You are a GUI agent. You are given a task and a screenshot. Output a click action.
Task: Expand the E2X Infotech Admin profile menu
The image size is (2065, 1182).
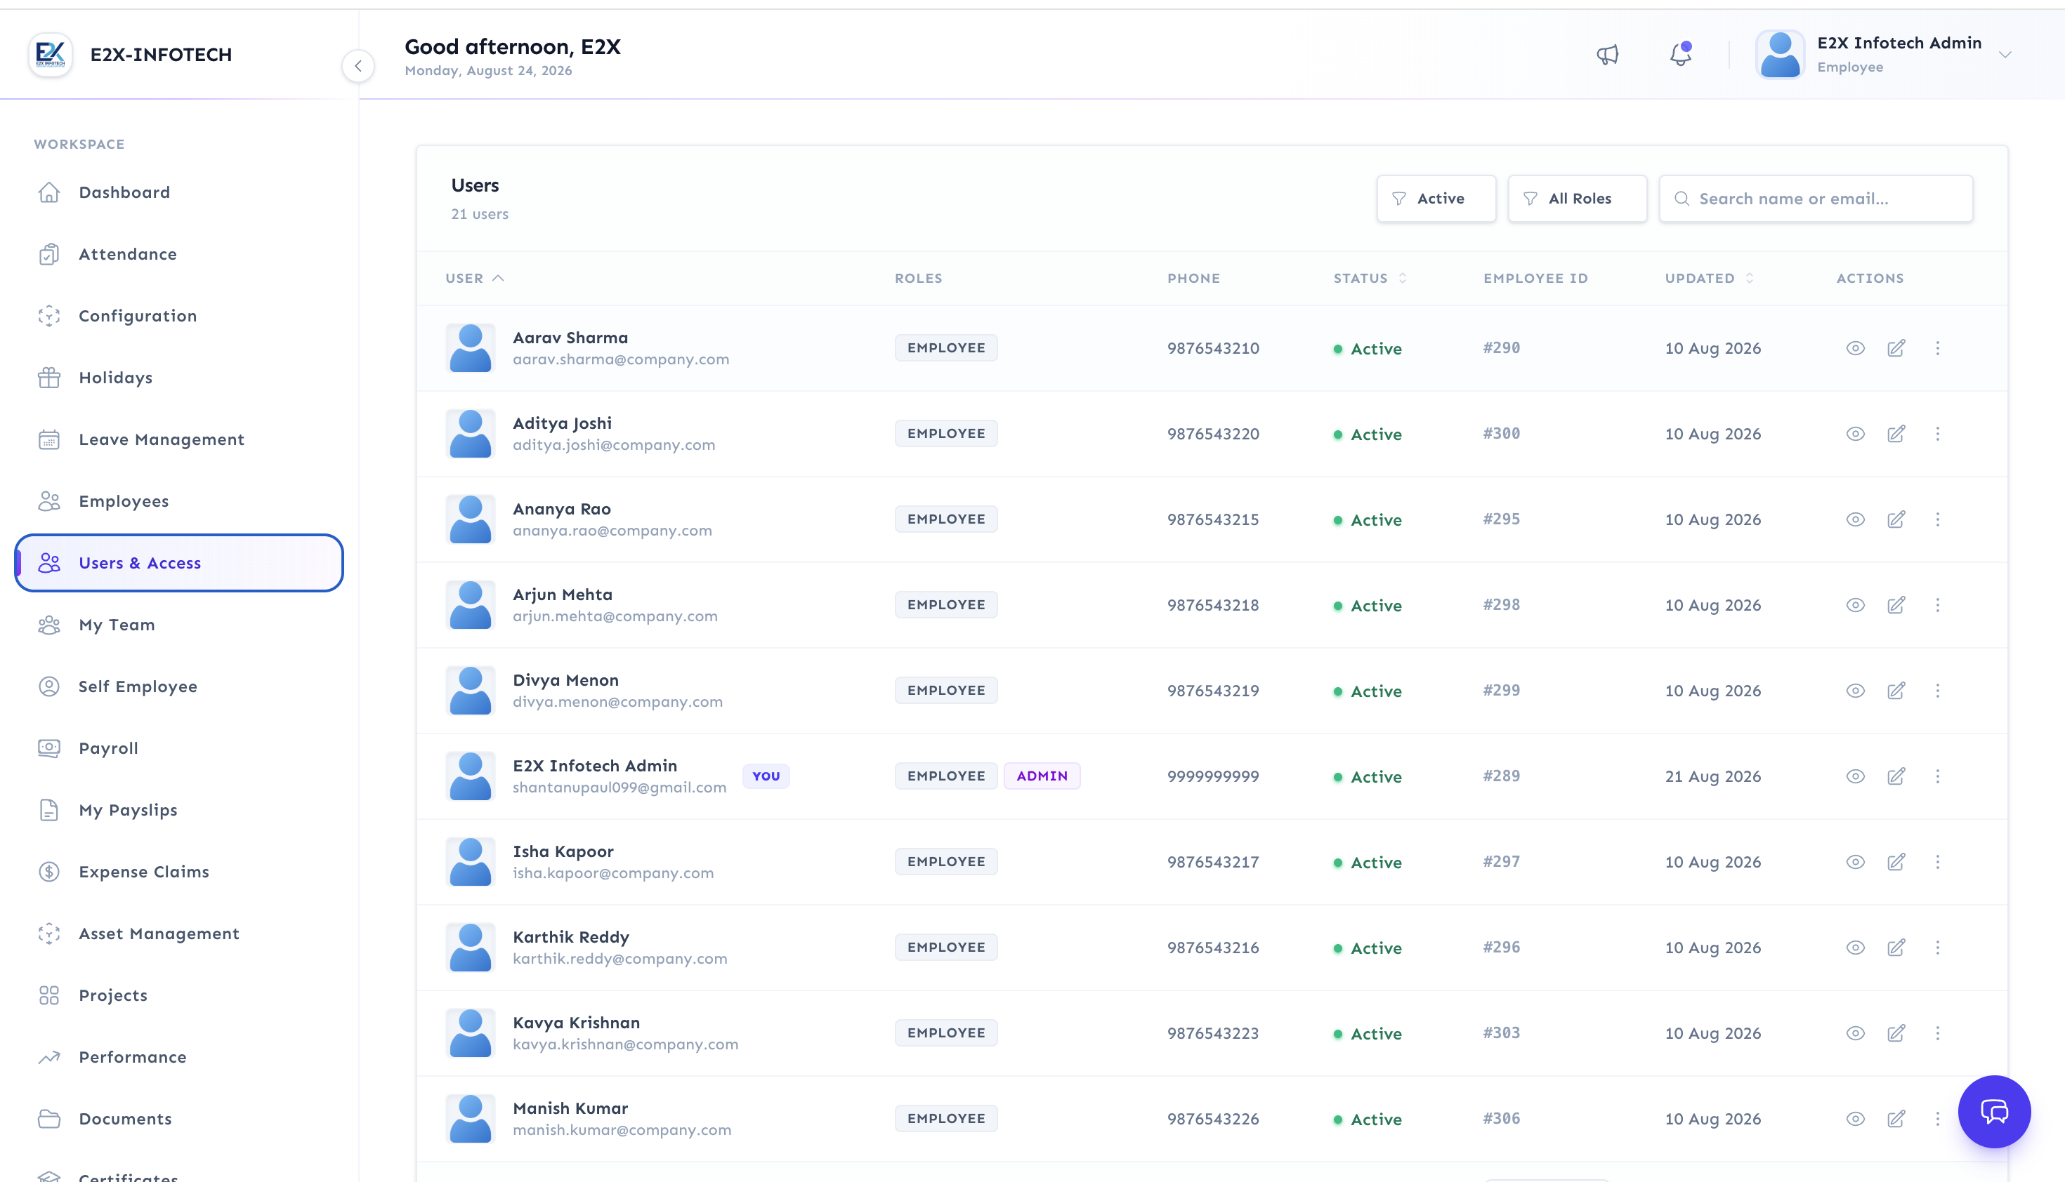point(2005,55)
